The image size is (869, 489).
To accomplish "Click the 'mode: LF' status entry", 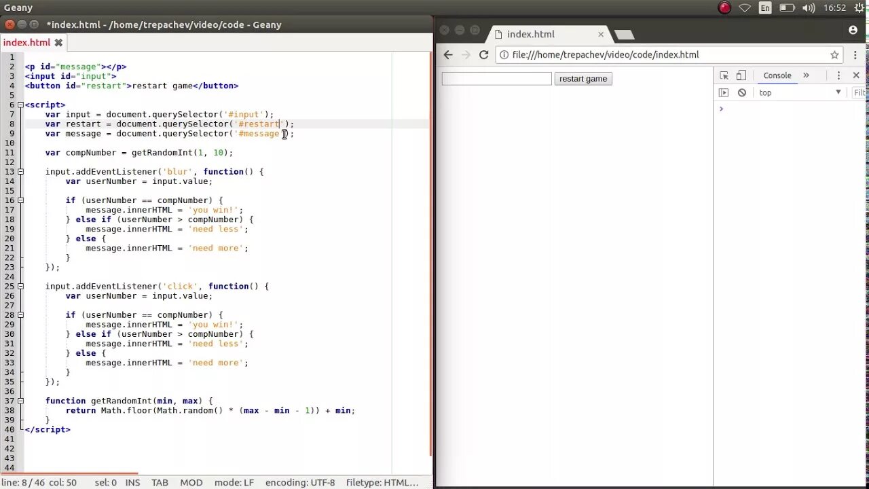I will (x=234, y=482).
